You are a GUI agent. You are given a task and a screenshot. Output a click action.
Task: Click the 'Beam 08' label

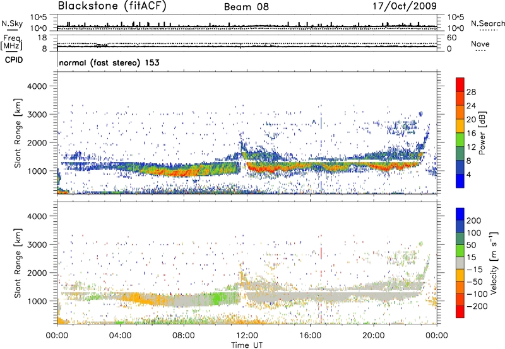[x=246, y=7]
